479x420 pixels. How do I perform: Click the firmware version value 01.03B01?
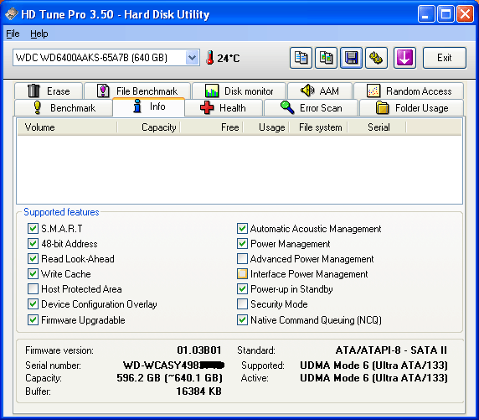pyautogui.click(x=199, y=350)
